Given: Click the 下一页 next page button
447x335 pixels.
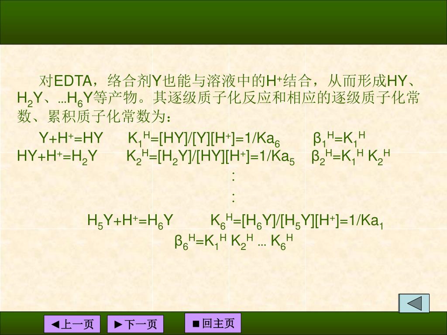Looking at the screenshot, I should [x=135, y=324].
